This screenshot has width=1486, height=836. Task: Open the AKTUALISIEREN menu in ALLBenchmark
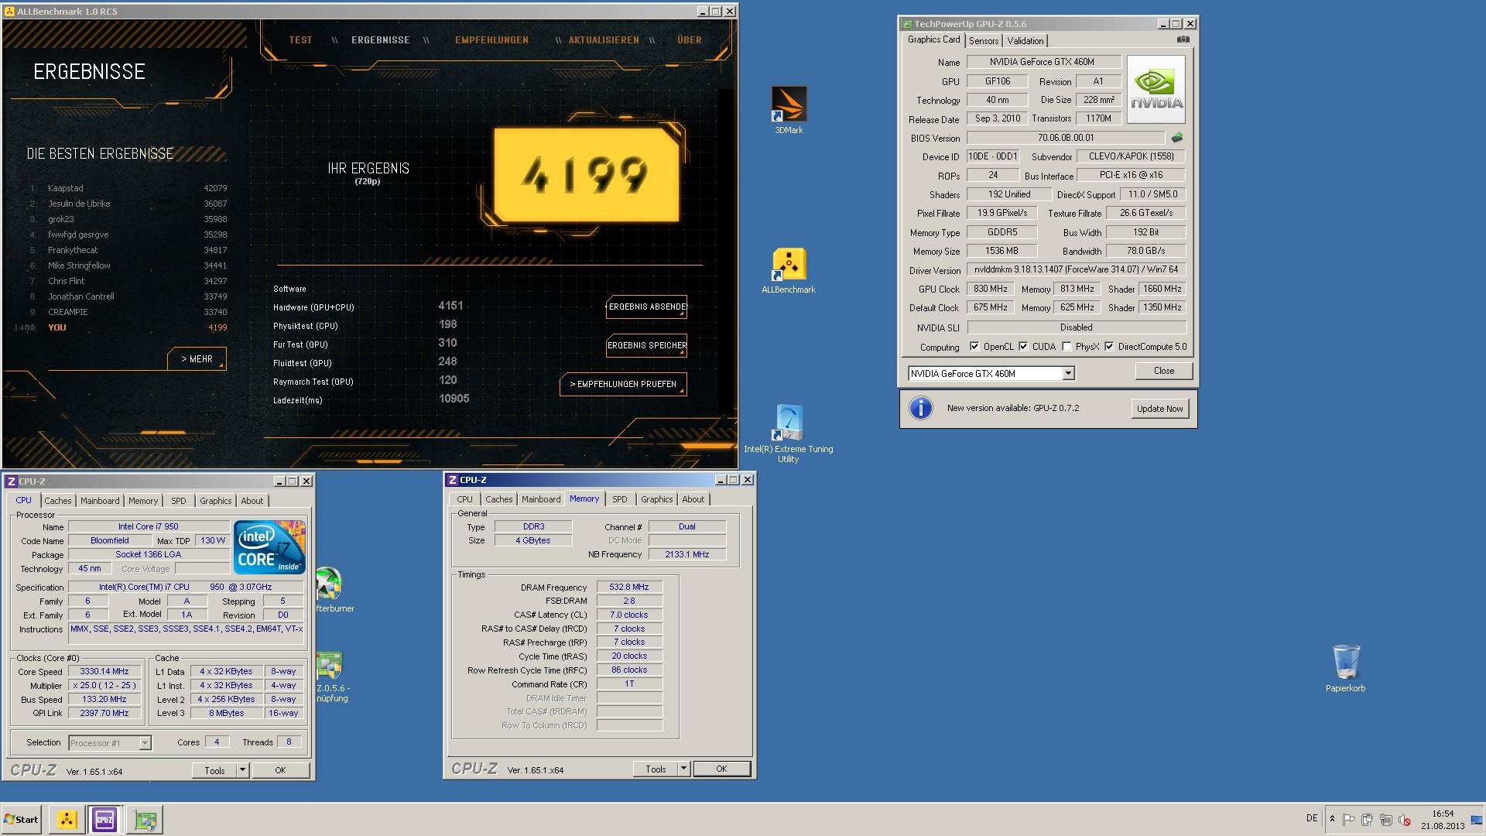point(604,40)
